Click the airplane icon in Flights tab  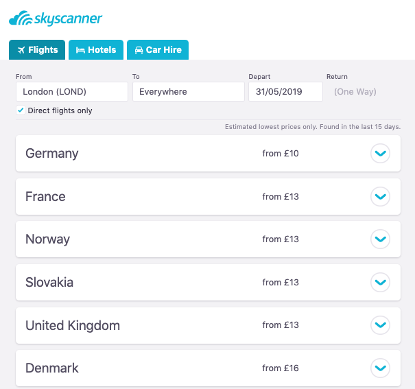pyautogui.click(x=21, y=50)
